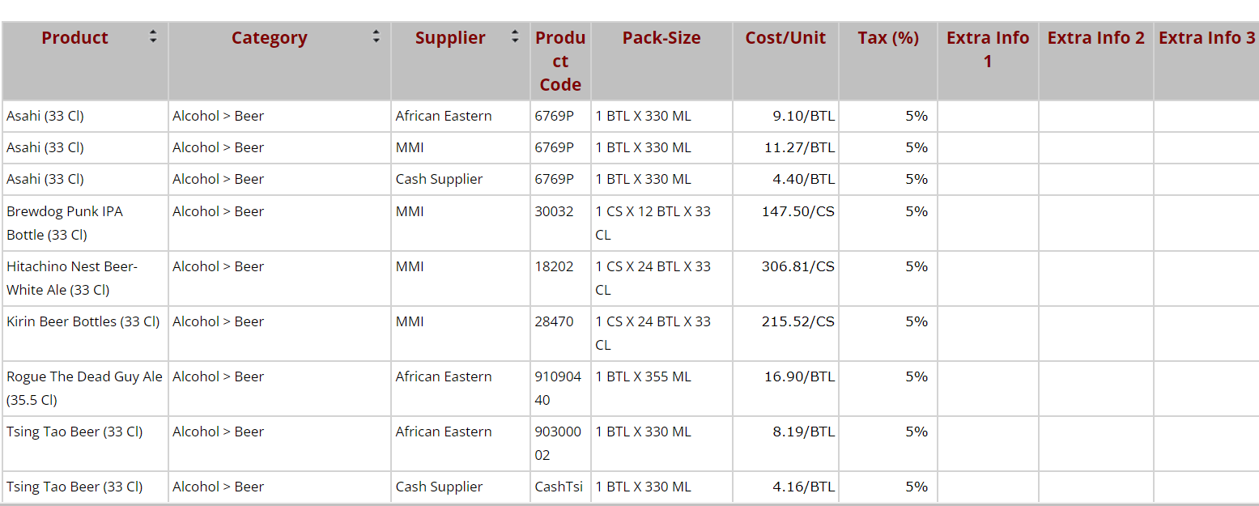Click the Rogue The Dead Guy Ale cell
The width and height of the screenshot is (1259, 506).
[84, 388]
